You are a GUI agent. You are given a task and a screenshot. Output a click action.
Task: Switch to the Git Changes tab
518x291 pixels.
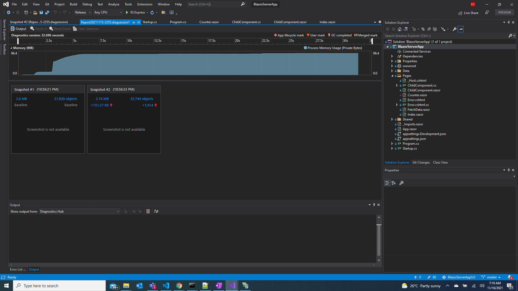[x=421, y=162]
